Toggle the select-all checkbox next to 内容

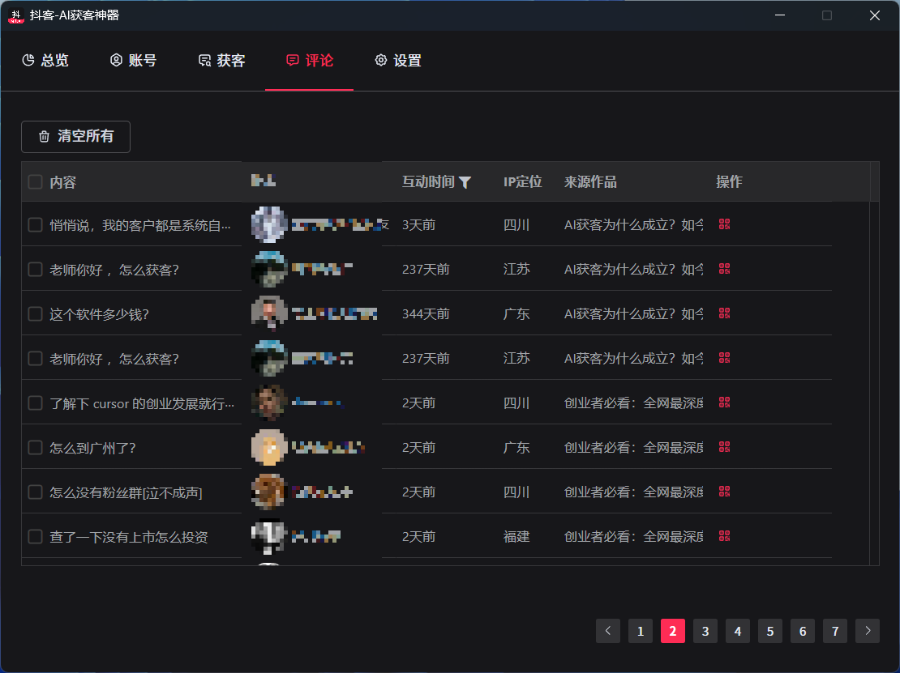tap(36, 182)
